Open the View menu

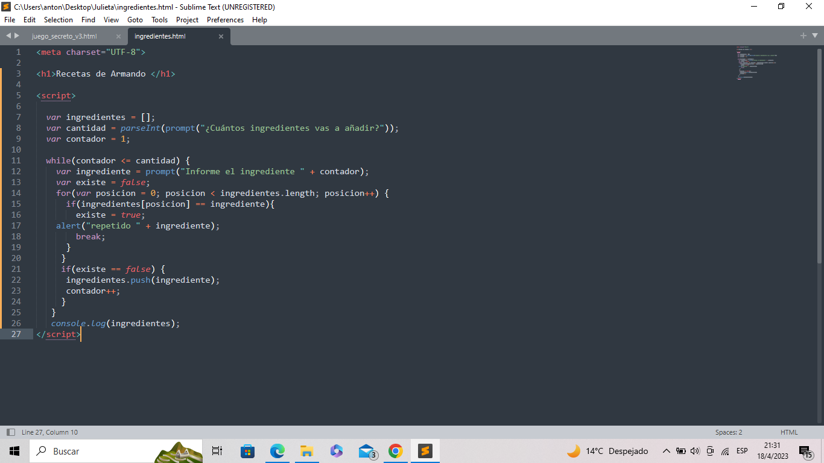(111, 20)
